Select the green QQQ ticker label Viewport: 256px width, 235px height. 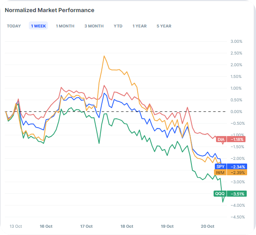[220, 194]
